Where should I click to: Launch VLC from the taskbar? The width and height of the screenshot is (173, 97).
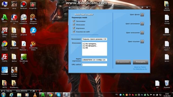[35, 95]
